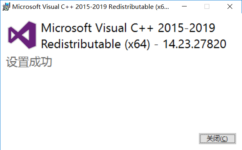The height and width of the screenshot is (150, 242).
Task: Click the 关闭(C) button
Action: (x=217, y=139)
